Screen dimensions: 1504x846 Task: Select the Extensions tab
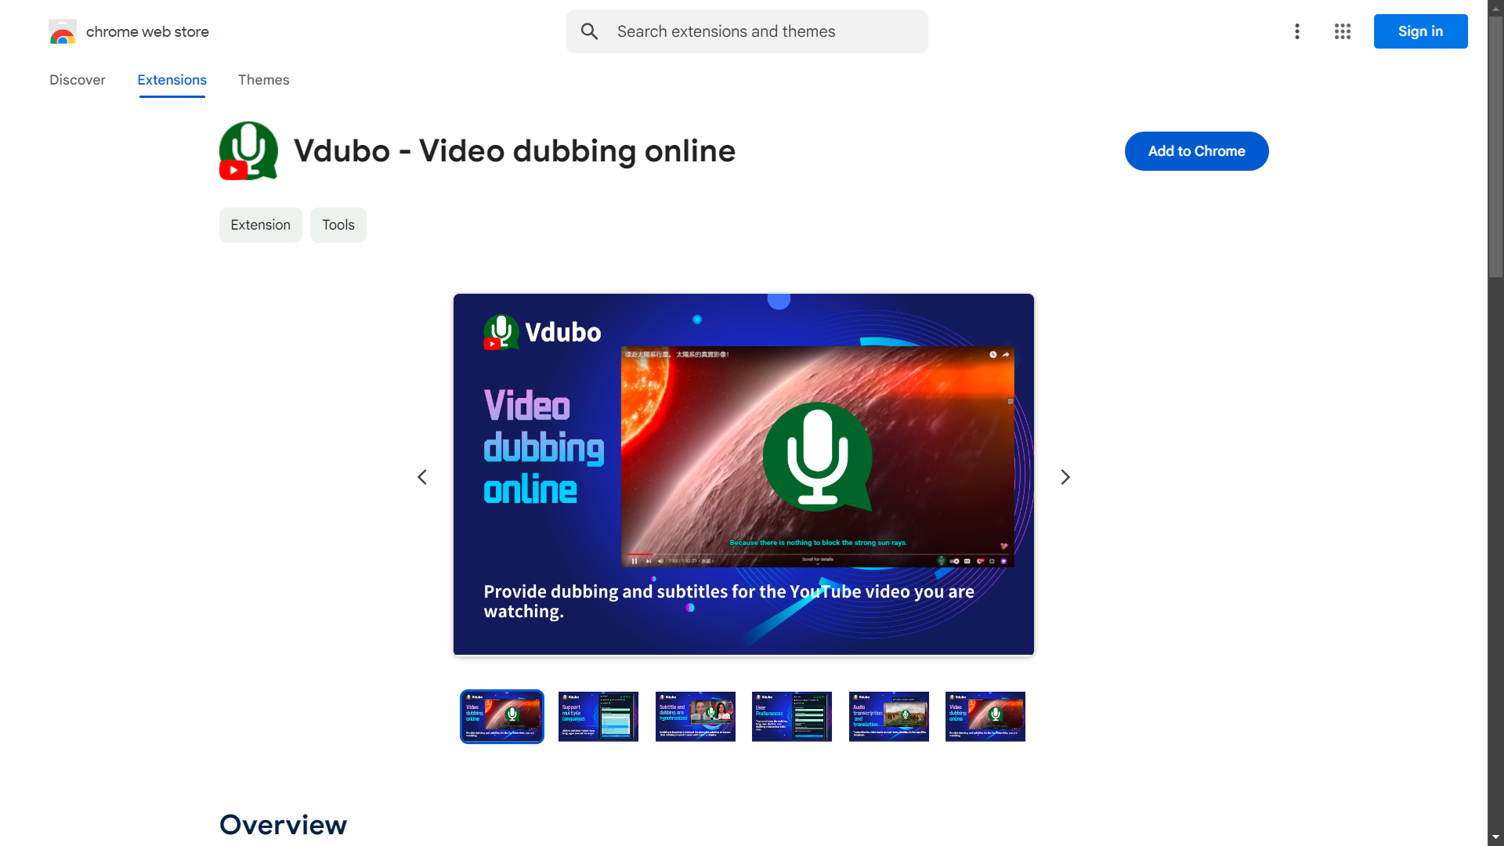(x=172, y=80)
